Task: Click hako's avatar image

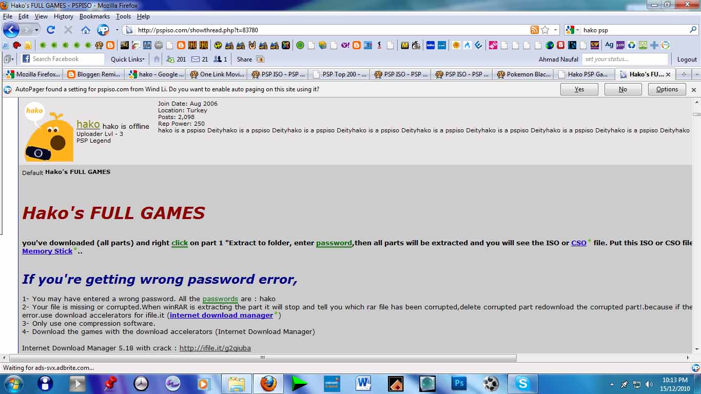Action: tap(49, 132)
